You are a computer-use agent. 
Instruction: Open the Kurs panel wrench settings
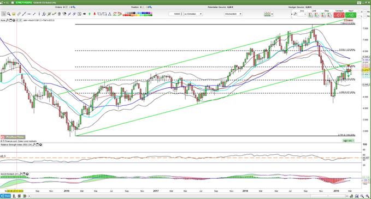point(7,20)
